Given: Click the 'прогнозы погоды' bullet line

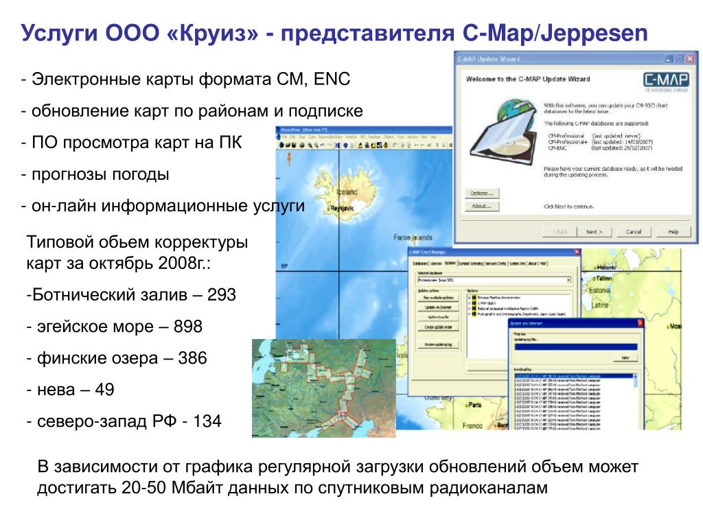Looking at the screenshot, I should point(95,174).
